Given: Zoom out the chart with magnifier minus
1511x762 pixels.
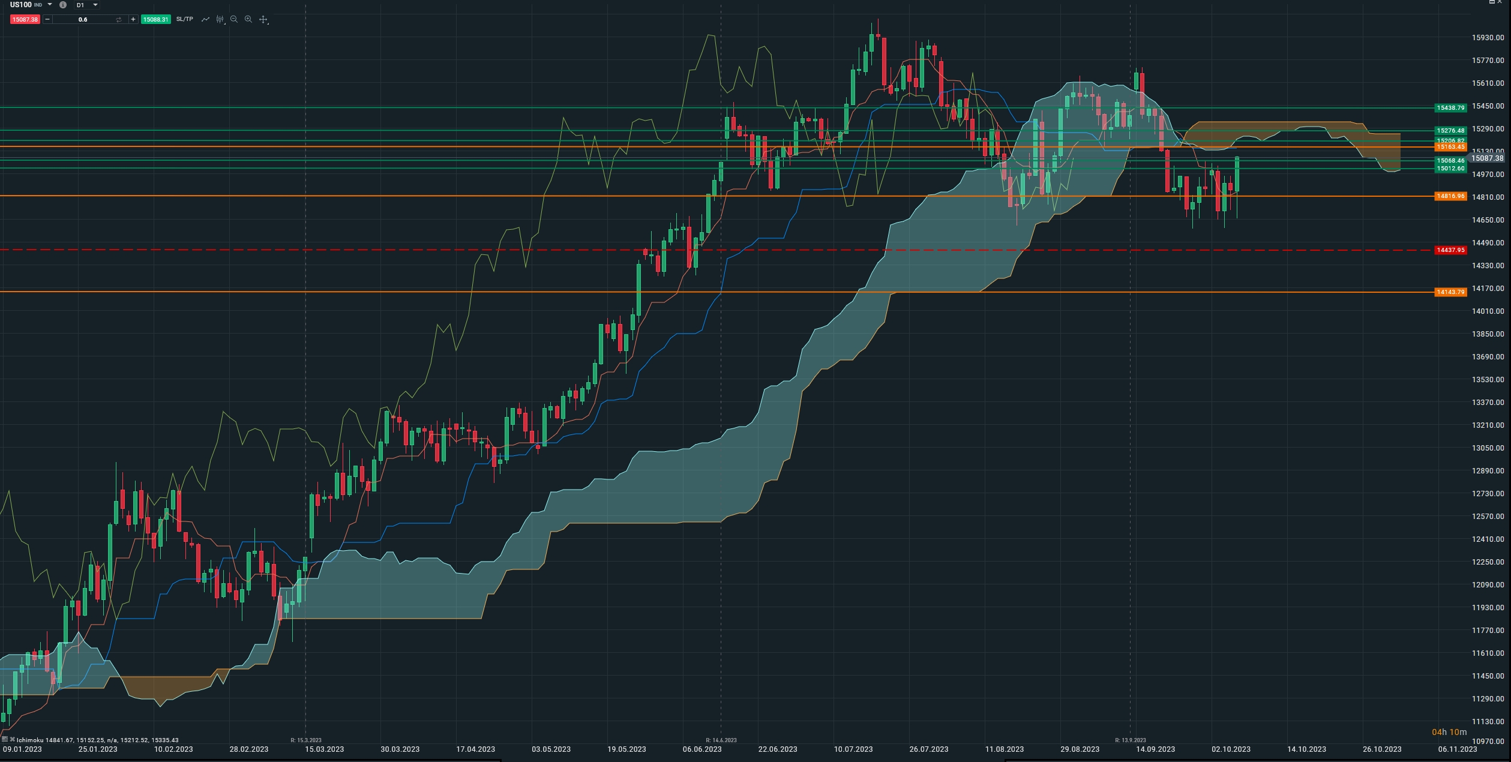Looking at the screenshot, I should pos(234,20).
